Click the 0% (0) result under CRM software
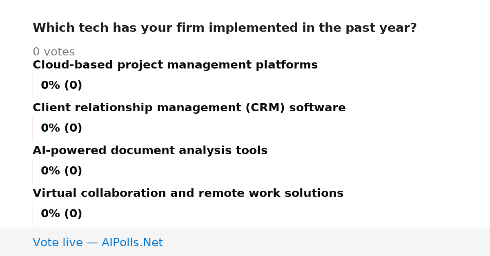The height and width of the screenshot is (256, 490). pyautogui.click(x=61, y=128)
